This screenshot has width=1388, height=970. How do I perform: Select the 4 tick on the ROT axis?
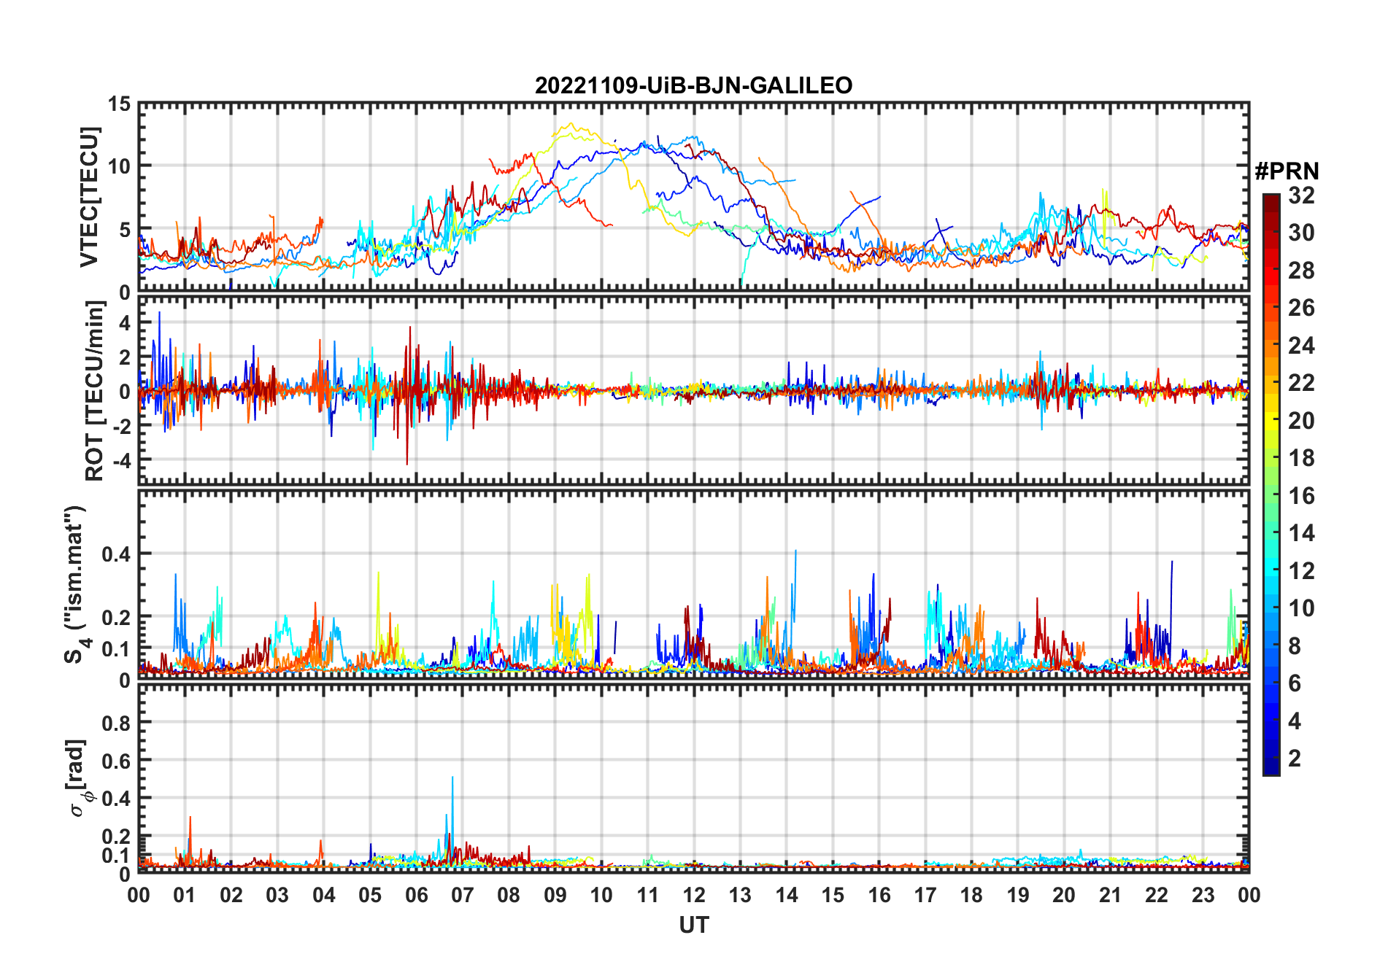tap(126, 322)
